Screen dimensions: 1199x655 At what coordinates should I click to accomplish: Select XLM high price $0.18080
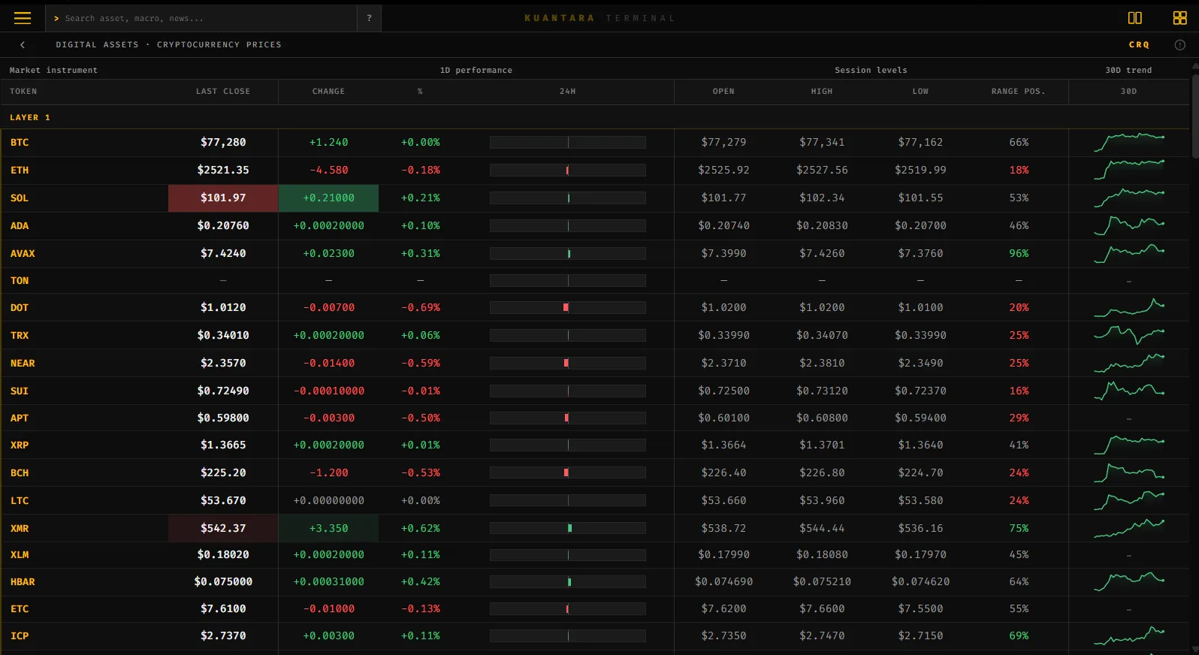[x=822, y=555]
